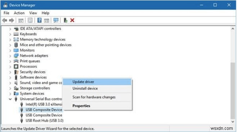237x132 pixels.
Task: Expand IDE ATA/ATAPI controllers node
Action: tap(10, 29)
